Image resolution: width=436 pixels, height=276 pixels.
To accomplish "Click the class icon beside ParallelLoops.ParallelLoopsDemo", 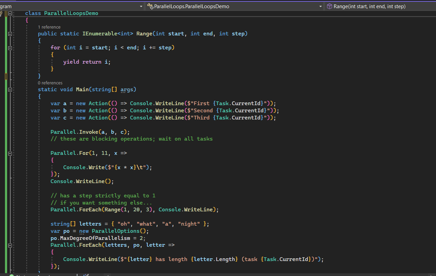I will (150, 6).
